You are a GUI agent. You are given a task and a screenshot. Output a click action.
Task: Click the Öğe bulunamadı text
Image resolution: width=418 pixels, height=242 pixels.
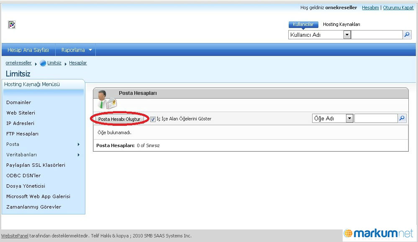point(114,132)
